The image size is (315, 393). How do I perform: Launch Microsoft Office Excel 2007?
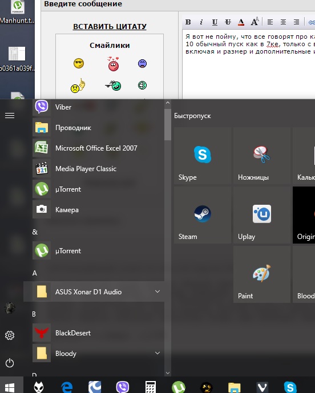click(x=98, y=148)
